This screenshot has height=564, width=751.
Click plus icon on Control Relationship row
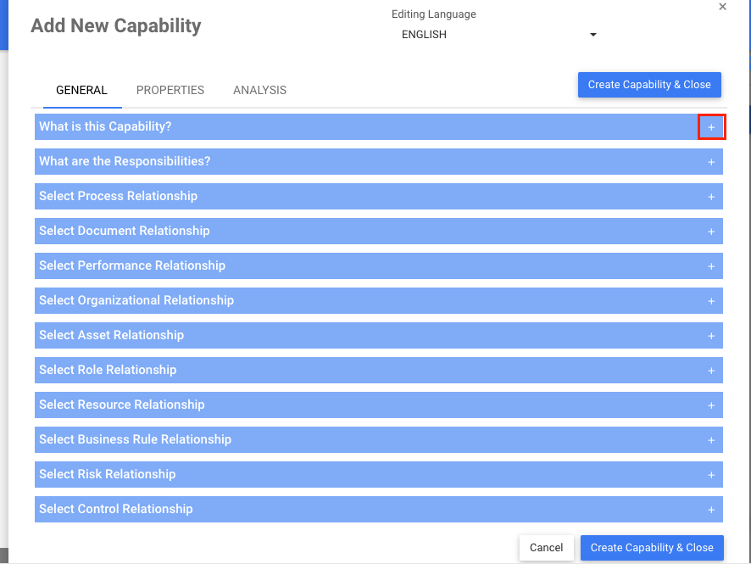[x=711, y=510]
